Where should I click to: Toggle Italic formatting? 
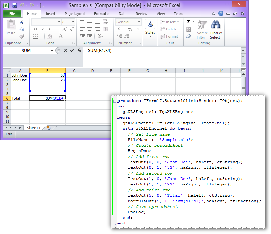(43, 29)
